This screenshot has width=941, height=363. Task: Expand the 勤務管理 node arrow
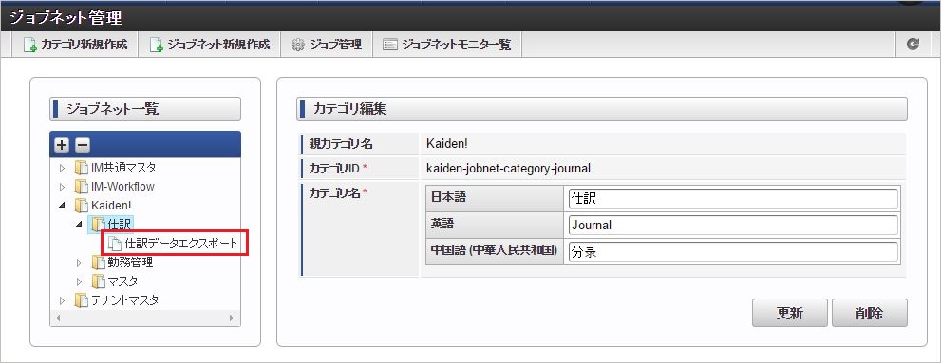(80, 263)
